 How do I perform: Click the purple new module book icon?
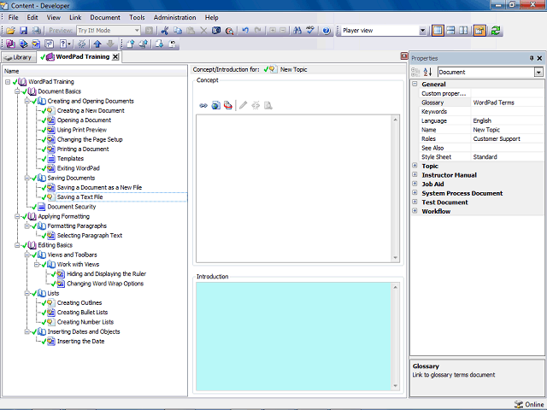tap(10, 44)
